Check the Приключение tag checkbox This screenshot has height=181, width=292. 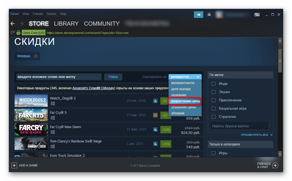[213, 100]
